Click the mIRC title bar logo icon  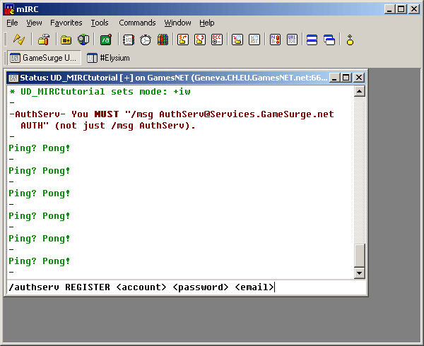point(9,9)
